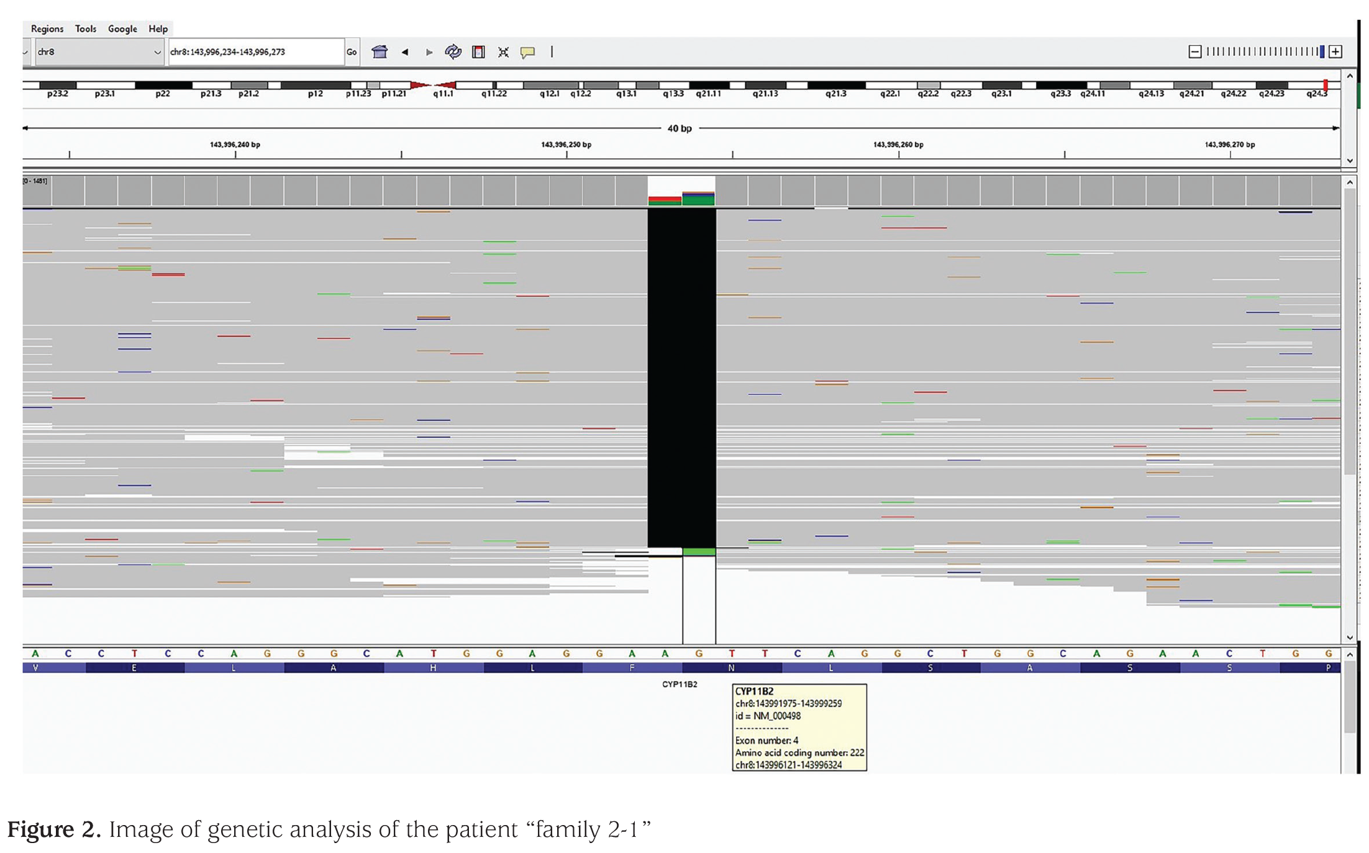Refresh the view using the refresh icon

pos(453,52)
